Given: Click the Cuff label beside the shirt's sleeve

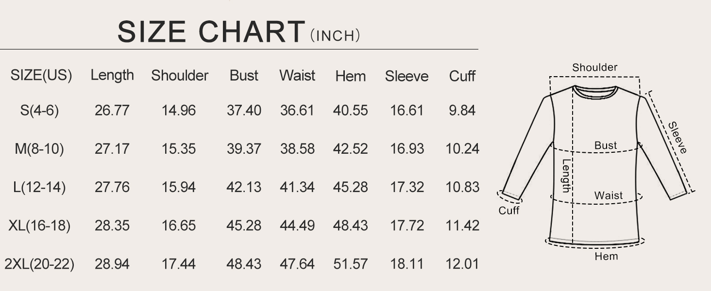Looking at the screenshot, I should [x=509, y=210].
